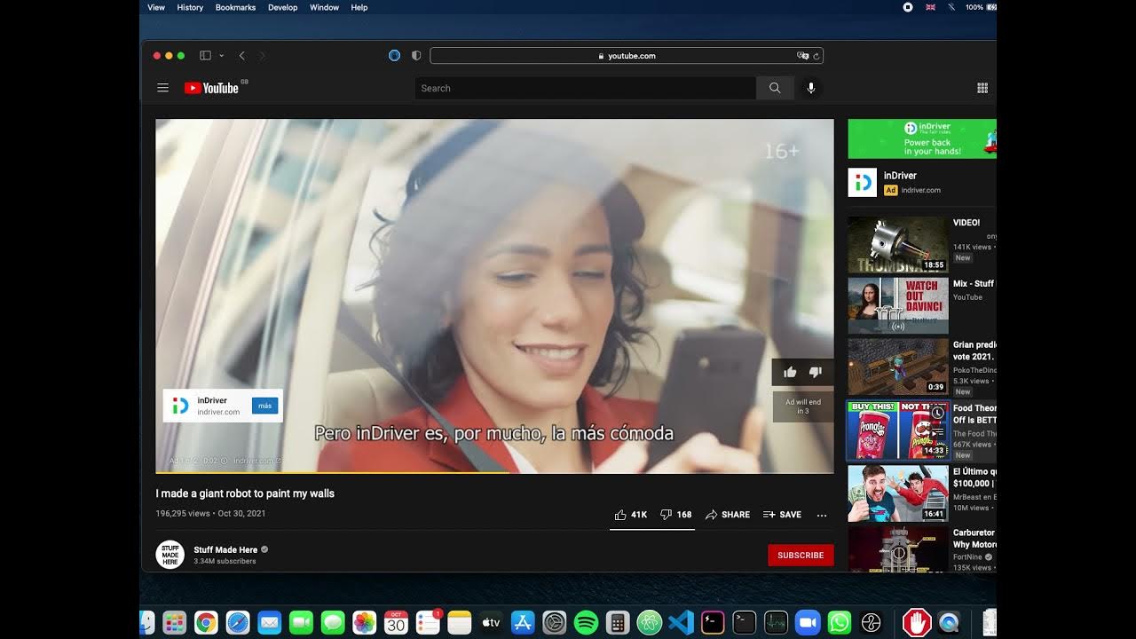Open Safari tab group dropdown arrow
This screenshot has height=639, width=1136.
pos(222,56)
